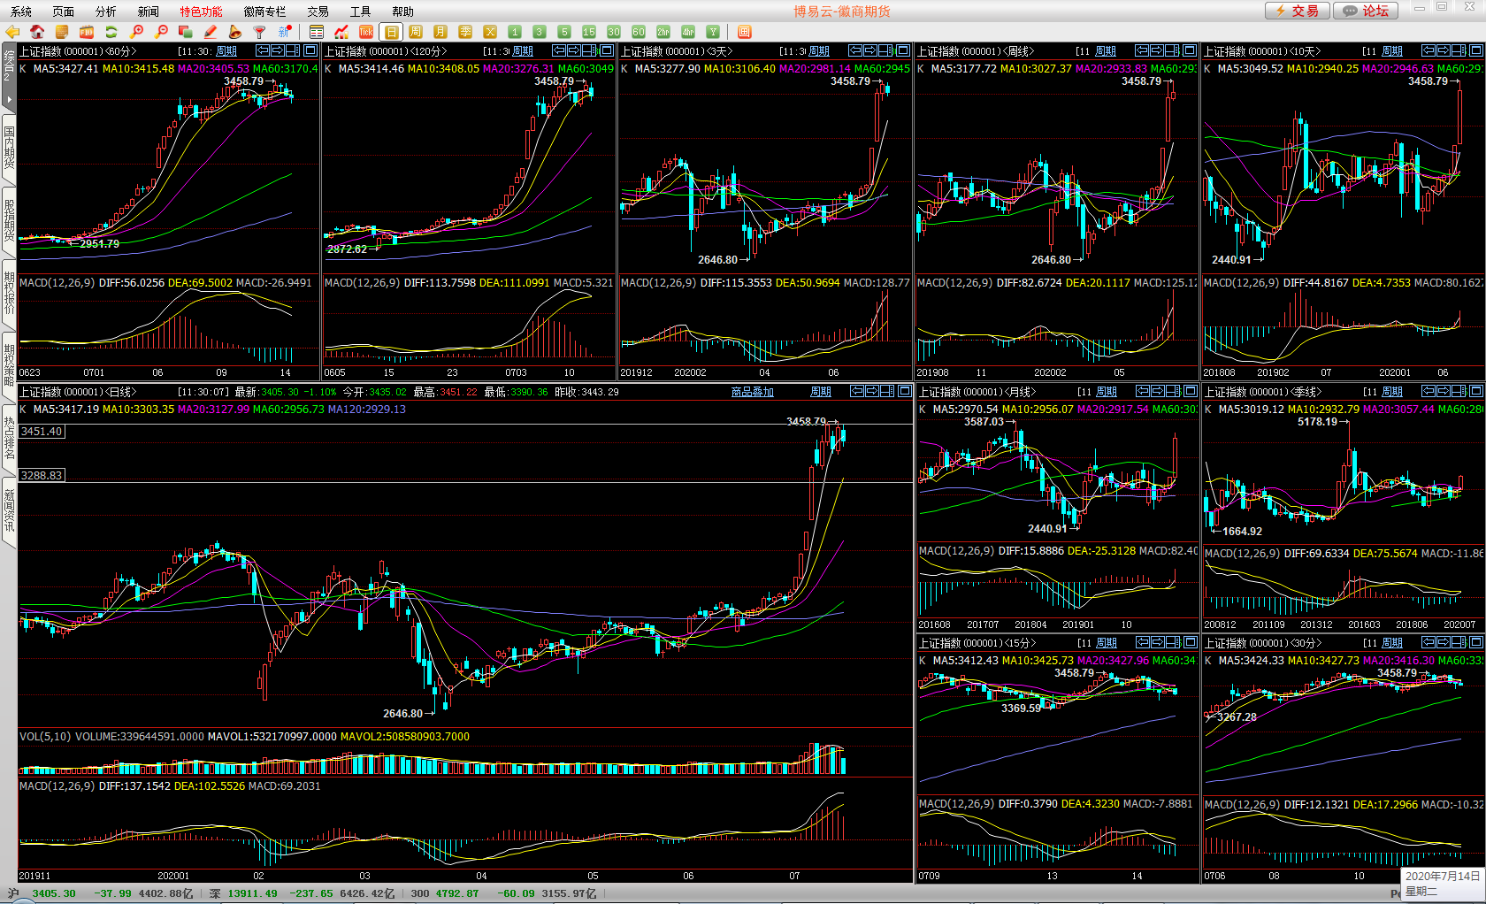Click the 3451.40 price level marker
Screen dimensions: 1486x904
pos(42,432)
